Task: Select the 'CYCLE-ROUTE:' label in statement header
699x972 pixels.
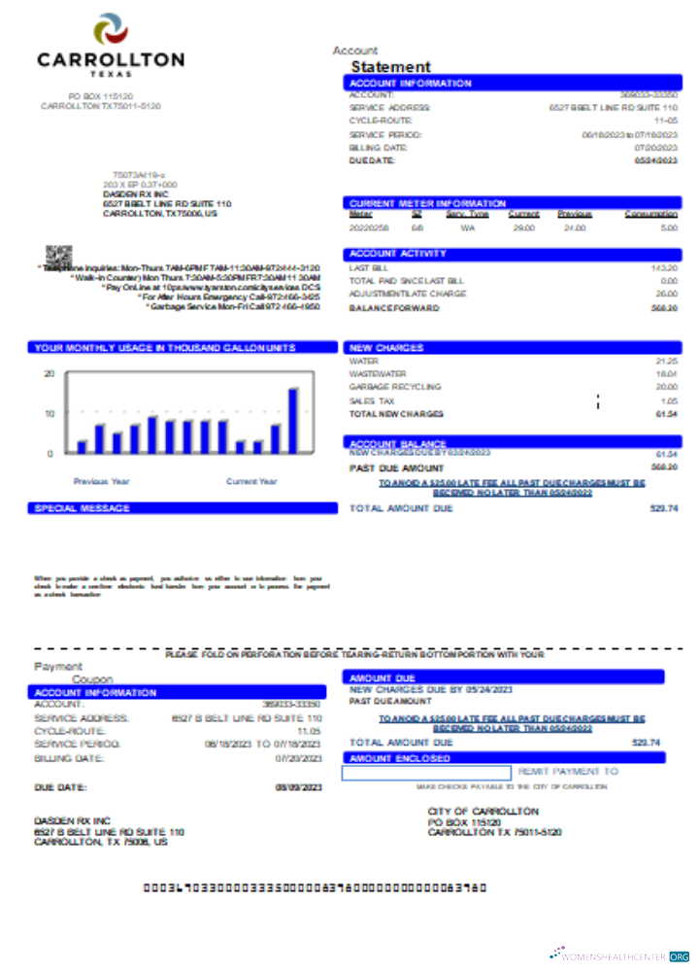Action: click(x=381, y=121)
